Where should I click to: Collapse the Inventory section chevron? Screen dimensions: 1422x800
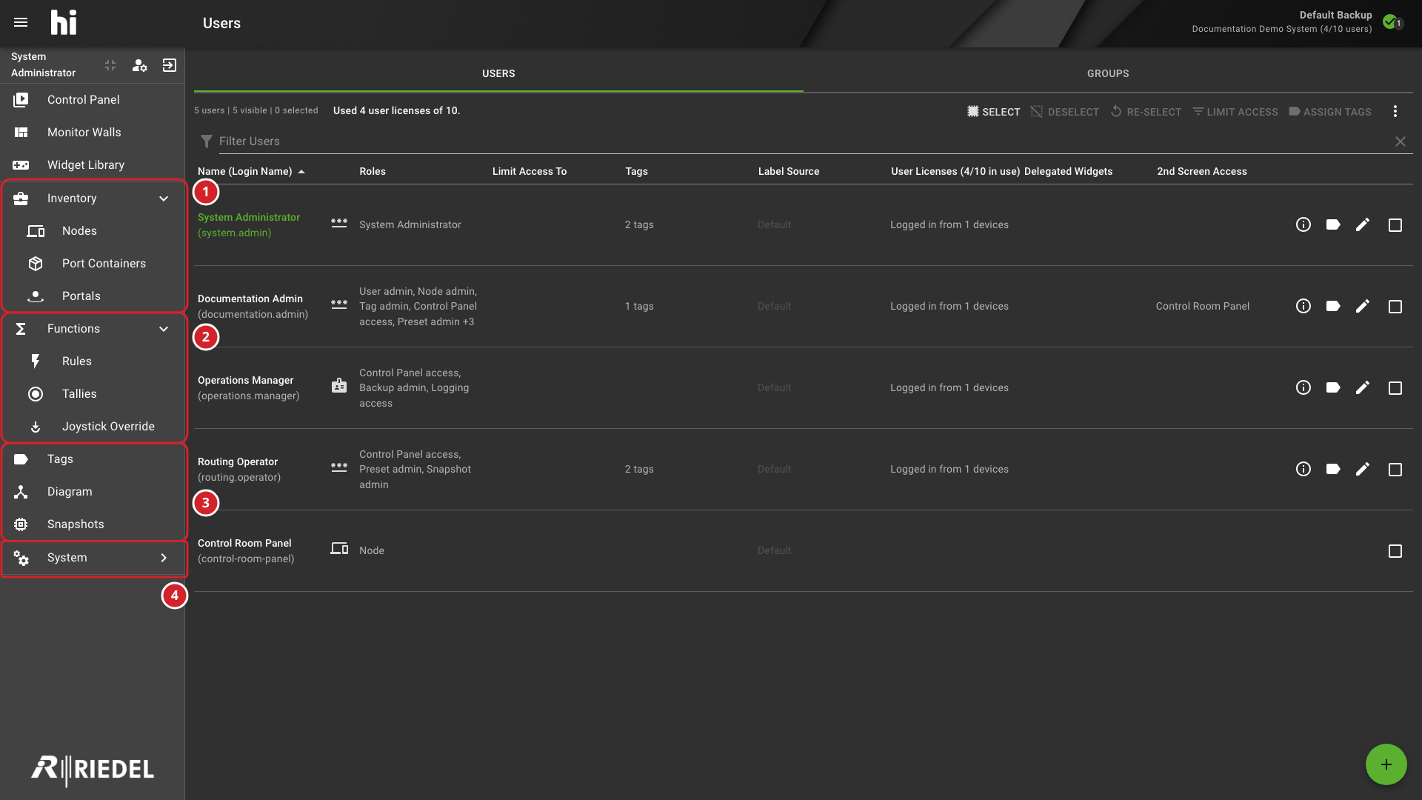pos(164,199)
